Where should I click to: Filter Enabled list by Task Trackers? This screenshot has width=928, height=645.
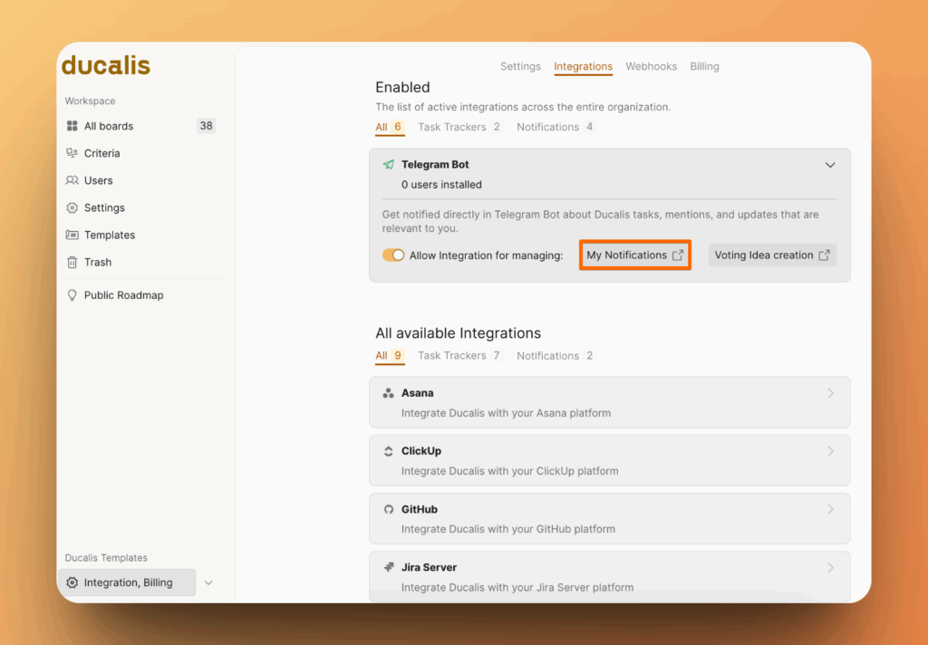coord(452,127)
